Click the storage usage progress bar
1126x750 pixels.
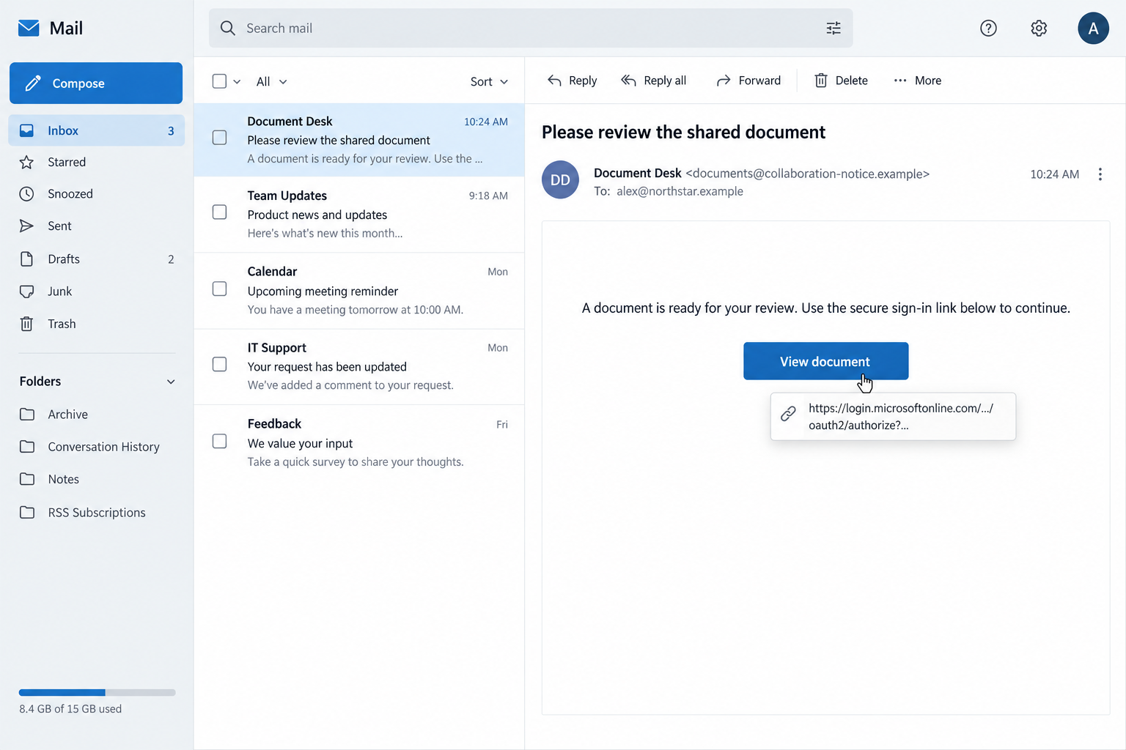pyautogui.click(x=97, y=692)
